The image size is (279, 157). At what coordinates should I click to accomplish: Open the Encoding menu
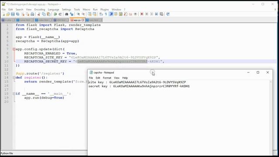[x=40, y=10]
